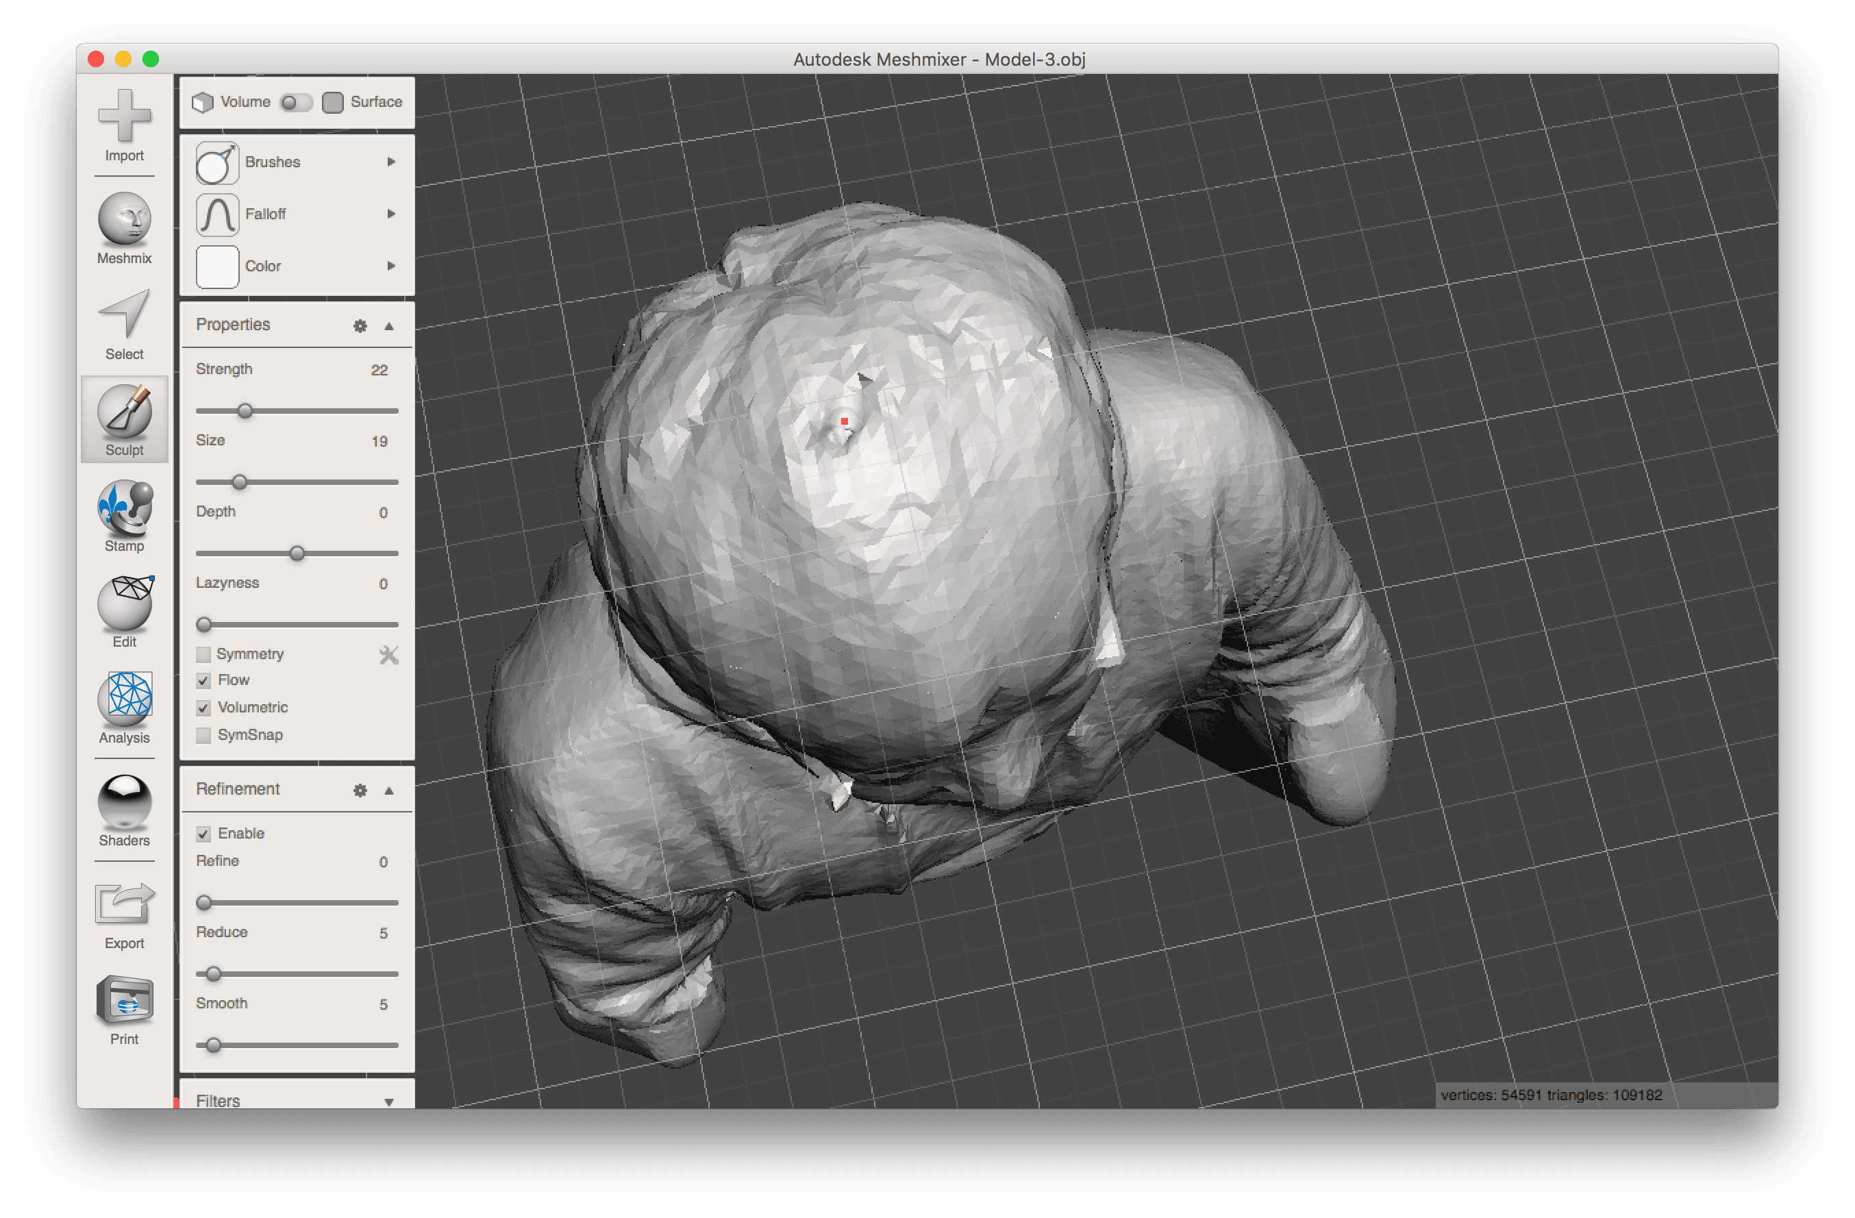The height and width of the screenshot is (1218, 1855).
Task: Click the Refinement panel header
Action: click(297, 789)
